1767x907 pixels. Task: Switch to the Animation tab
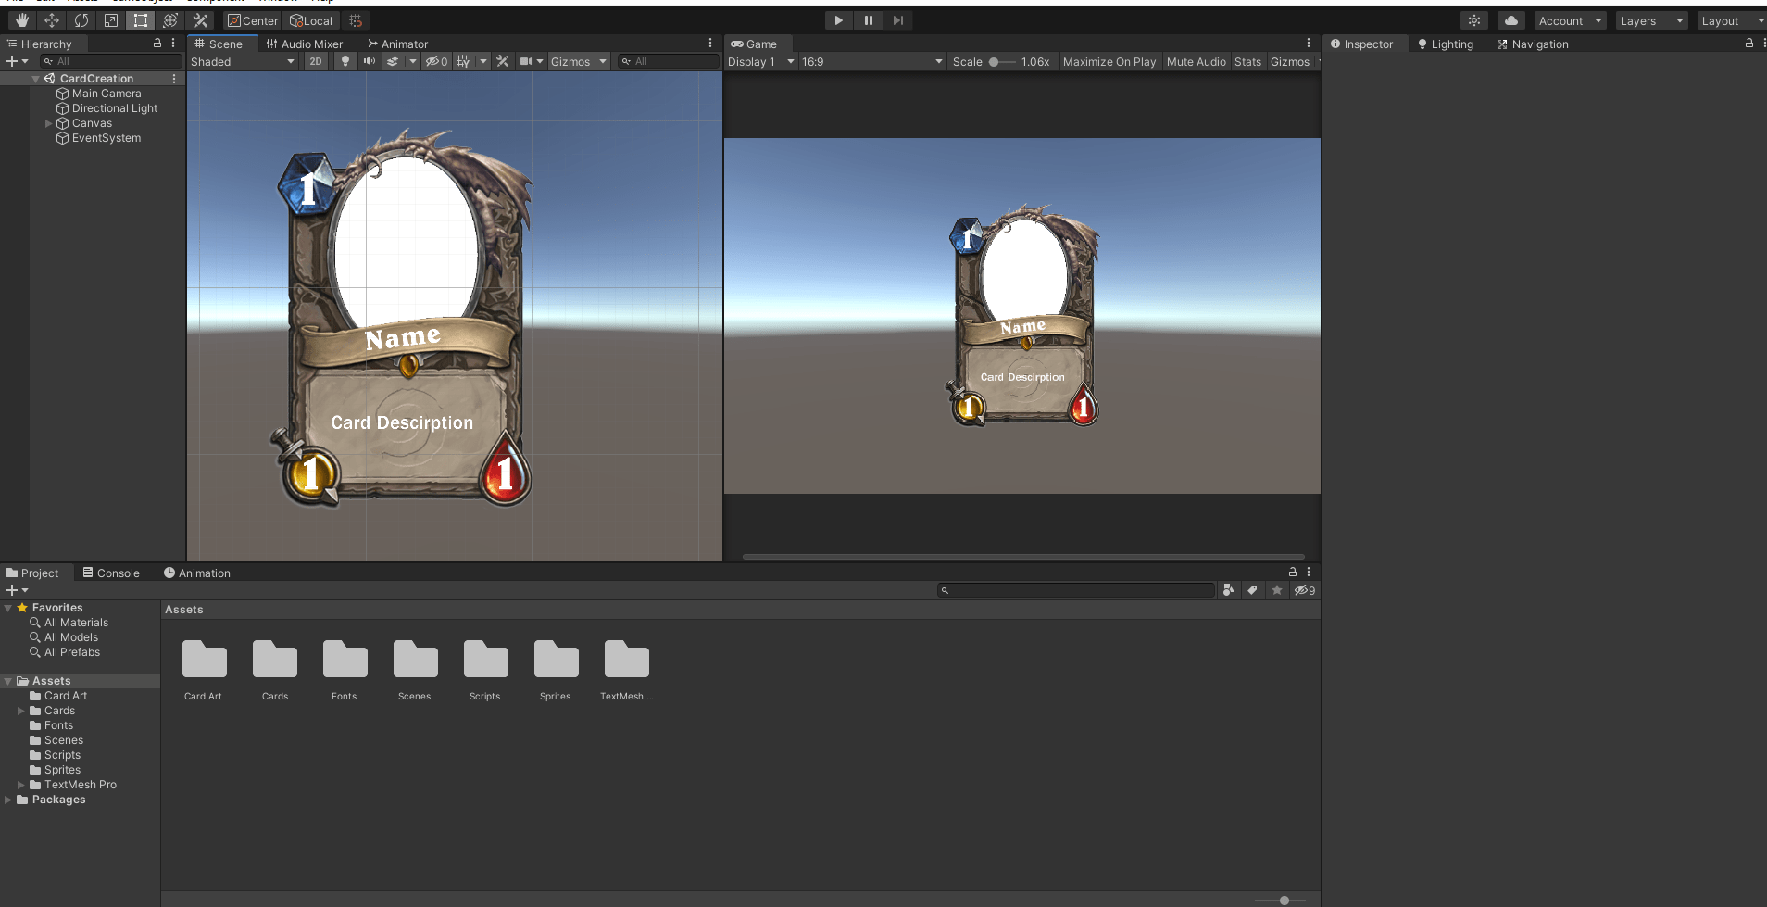point(197,573)
